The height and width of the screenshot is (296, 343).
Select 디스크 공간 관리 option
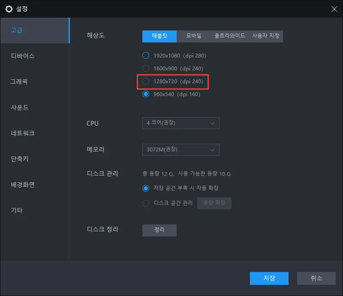pos(167,203)
